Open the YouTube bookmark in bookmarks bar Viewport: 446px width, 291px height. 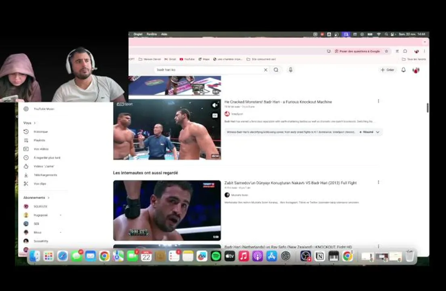(187, 59)
